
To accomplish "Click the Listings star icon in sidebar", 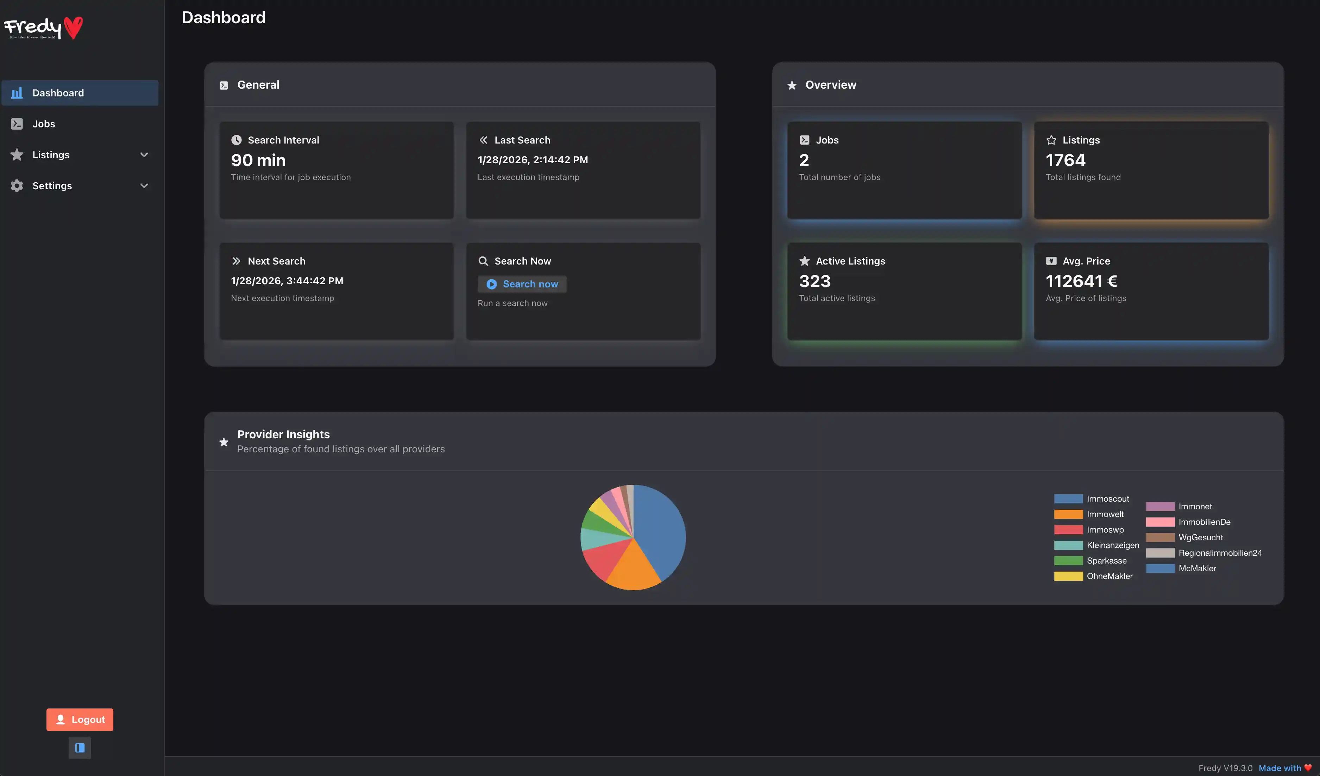I will click(16, 154).
